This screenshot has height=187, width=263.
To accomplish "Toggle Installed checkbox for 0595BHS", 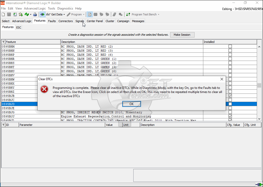I will click(x=230, y=63).
